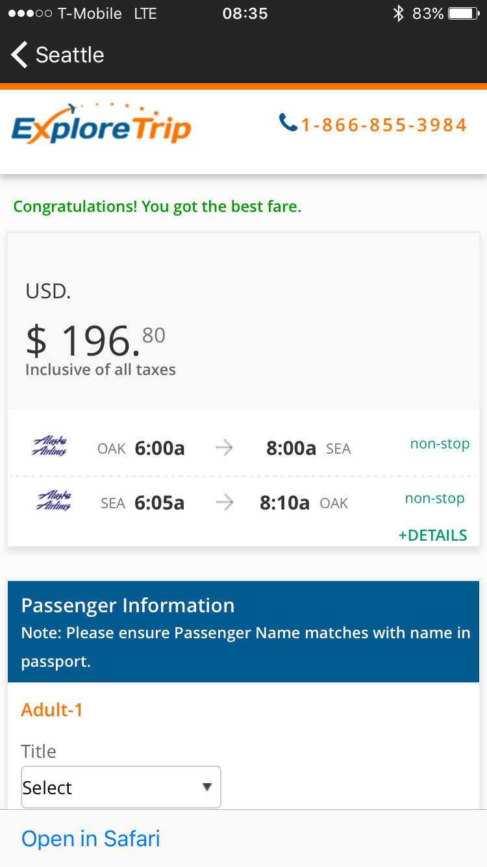
Task: Tap the arrow between 6:05a and 8:10a
Action: [x=224, y=503]
